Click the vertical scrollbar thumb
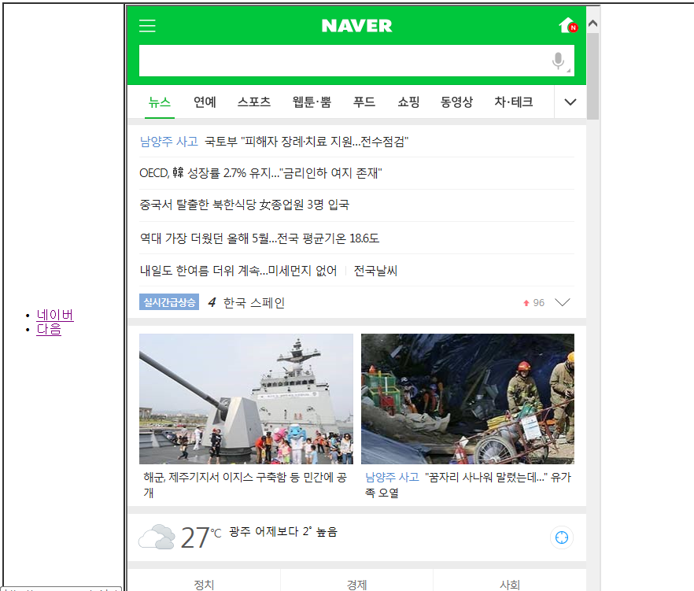 click(x=593, y=76)
